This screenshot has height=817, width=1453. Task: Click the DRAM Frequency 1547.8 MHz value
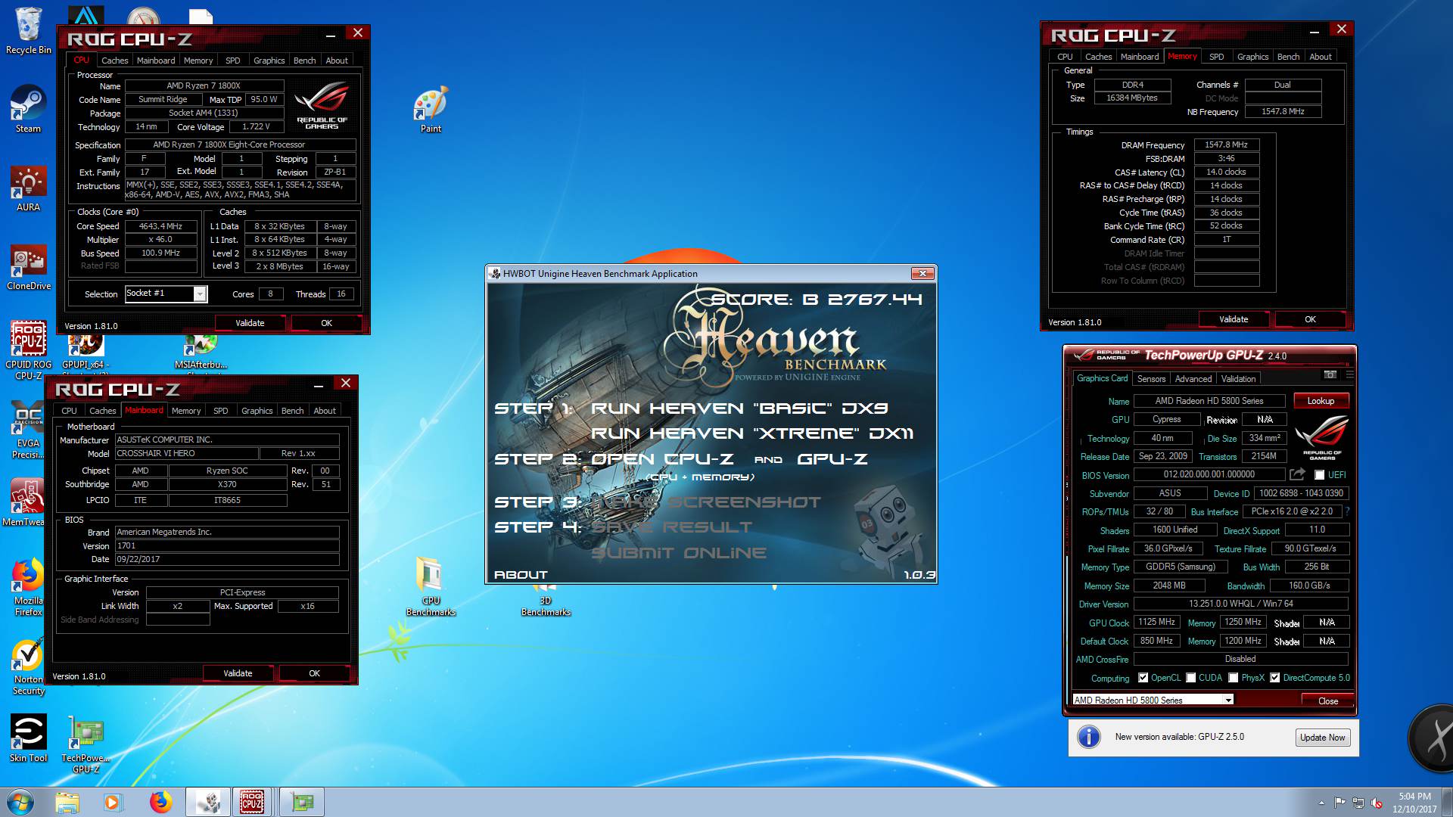pos(1226,144)
